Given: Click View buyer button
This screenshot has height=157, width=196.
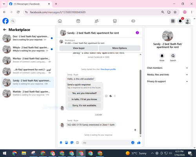Looking at the screenshot, I should [79, 48].
